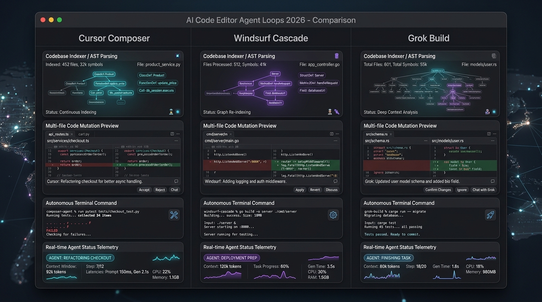This screenshot has height=302, width=542.
Task: Click comment icon next to Grok updated schema message
Action: (492, 181)
